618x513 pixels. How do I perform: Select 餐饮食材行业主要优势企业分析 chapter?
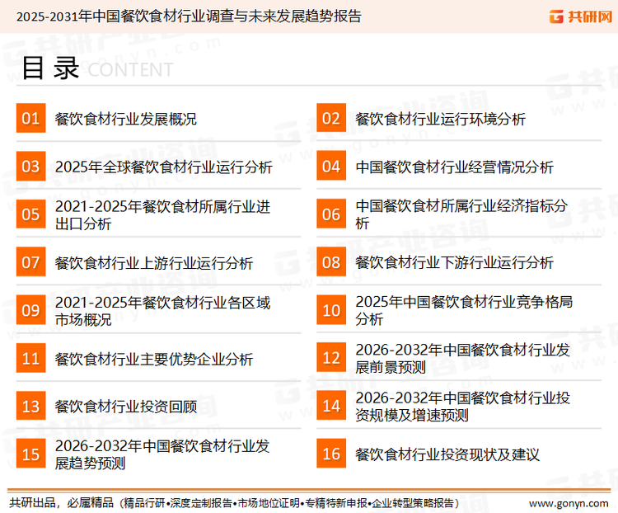[154, 359]
